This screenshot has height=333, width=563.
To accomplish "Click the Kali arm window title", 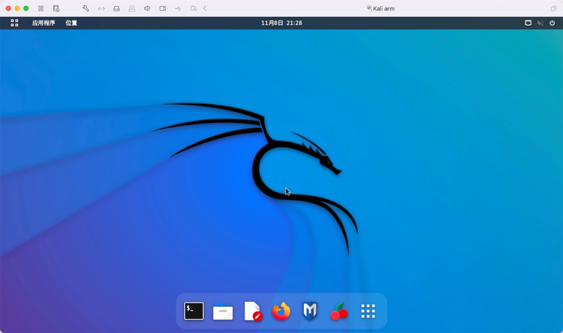I will [384, 8].
